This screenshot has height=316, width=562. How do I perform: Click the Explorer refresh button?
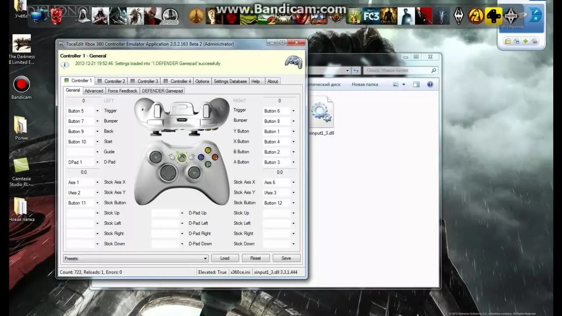[356, 70]
